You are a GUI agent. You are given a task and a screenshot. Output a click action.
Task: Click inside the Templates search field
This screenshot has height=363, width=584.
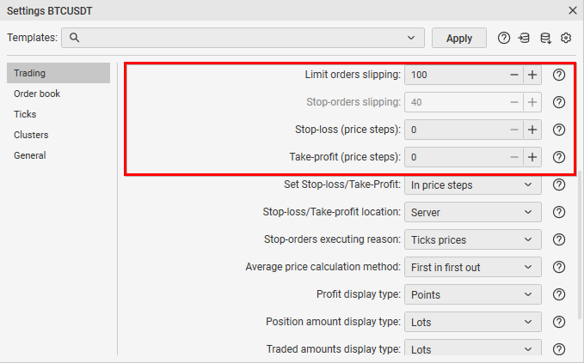pos(242,38)
